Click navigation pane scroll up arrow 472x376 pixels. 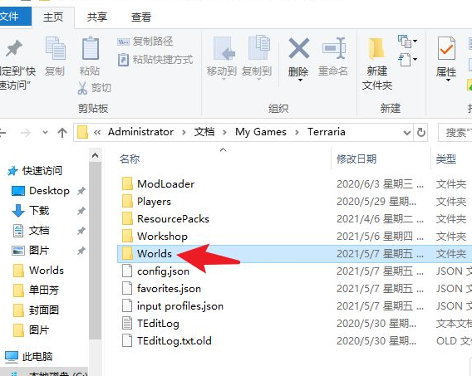point(95,156)
